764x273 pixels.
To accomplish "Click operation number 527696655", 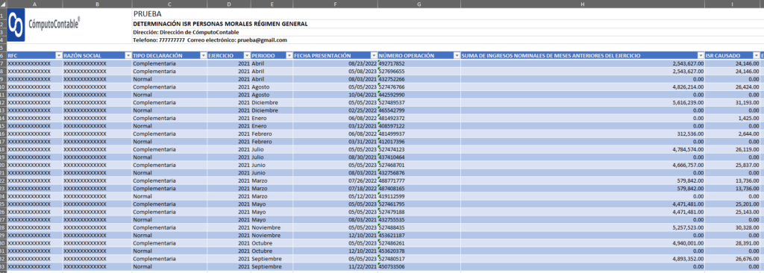I will [x=391, y=71].
